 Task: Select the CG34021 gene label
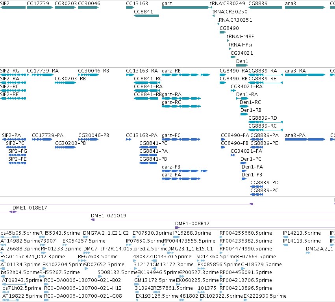point(242,53)
